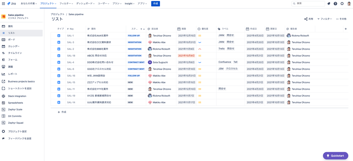The image size is (353, 161).
Task: Click the タイムライン sidebar icon
Action: [4, 53]
